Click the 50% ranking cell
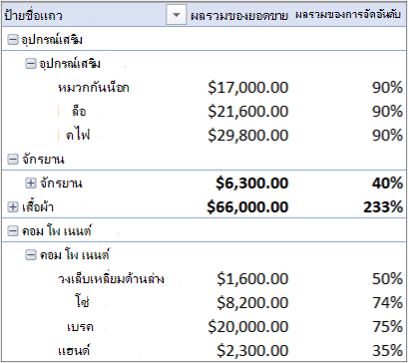The width and height of the screenshot is (408, 363). click(387, 279)
